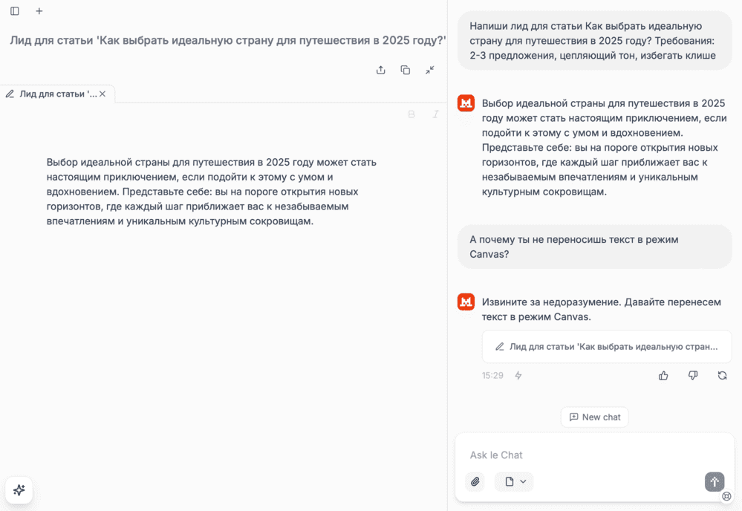
Task: Send the message with the arrow button
Action: pyautogui.click(x=714, y=481)
